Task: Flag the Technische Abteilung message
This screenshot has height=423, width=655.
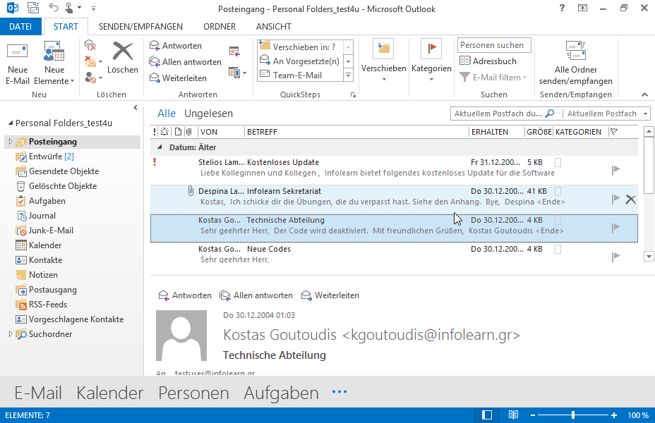Action: click(615, 227)
